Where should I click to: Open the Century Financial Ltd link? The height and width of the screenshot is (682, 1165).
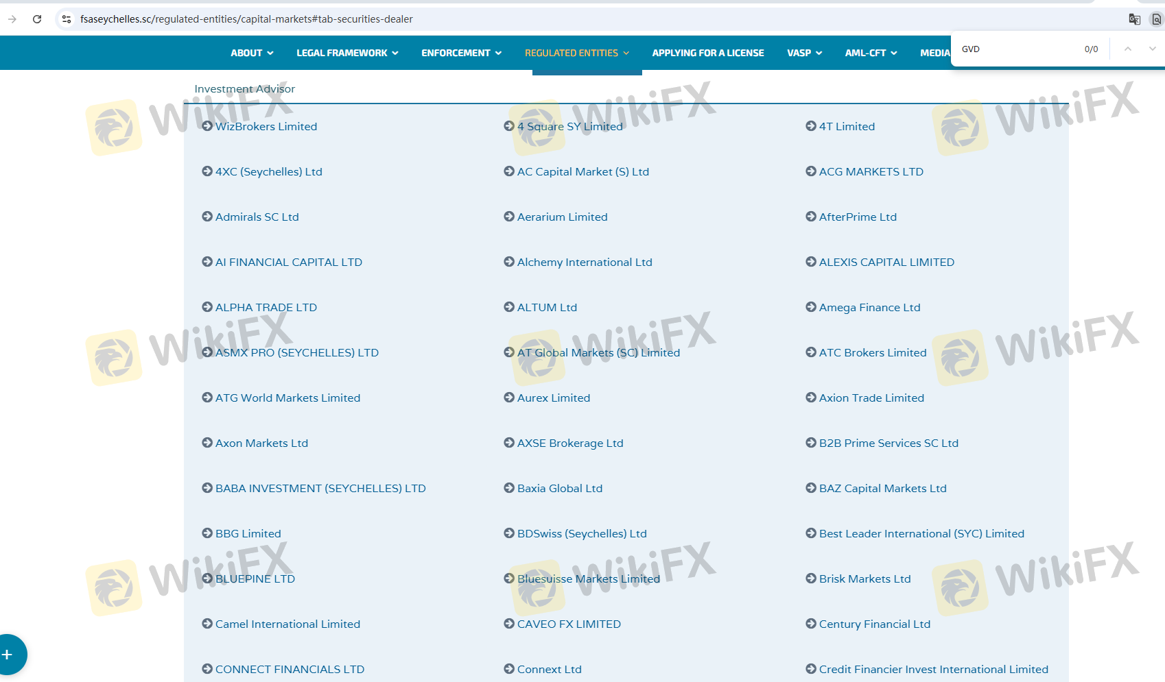point(875,624)
